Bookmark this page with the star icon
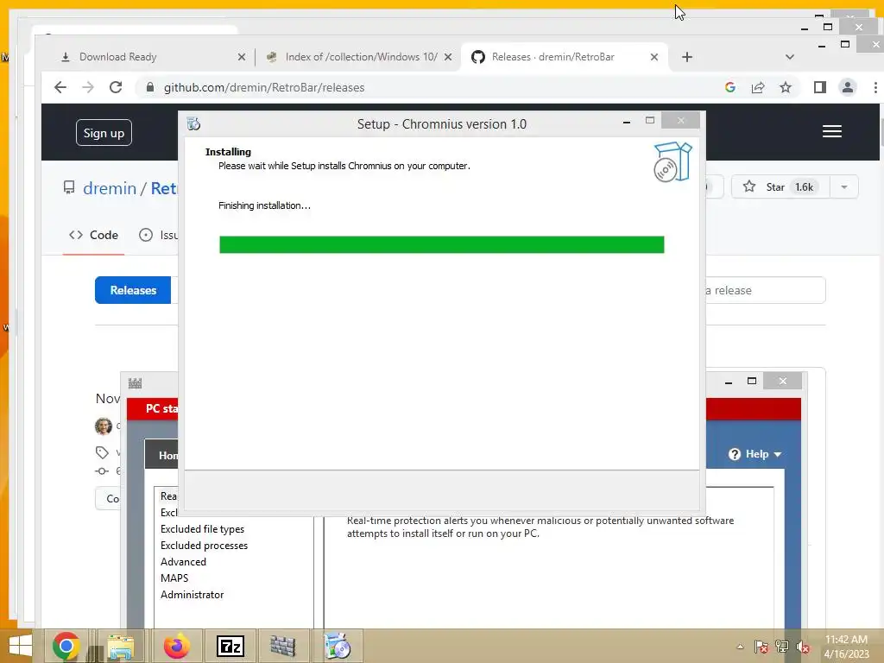This screenshot has width=884, height=663. pos(786,87)
